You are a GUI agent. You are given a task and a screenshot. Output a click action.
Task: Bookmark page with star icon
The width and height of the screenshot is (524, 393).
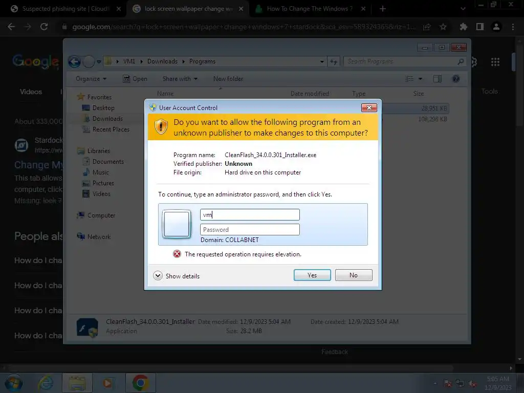coord(443,27)
